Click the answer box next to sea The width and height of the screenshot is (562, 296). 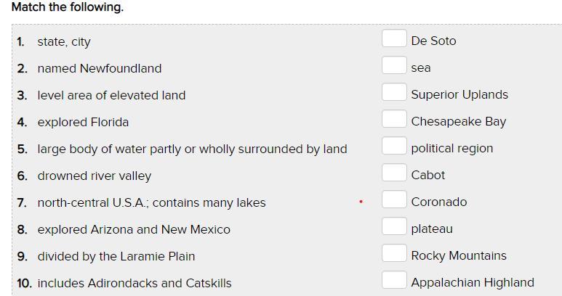(x=393, y=65)
